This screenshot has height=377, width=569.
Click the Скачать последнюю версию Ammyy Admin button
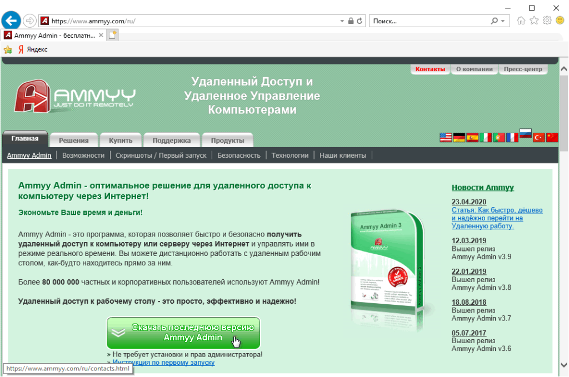click(x=183, y=332)
